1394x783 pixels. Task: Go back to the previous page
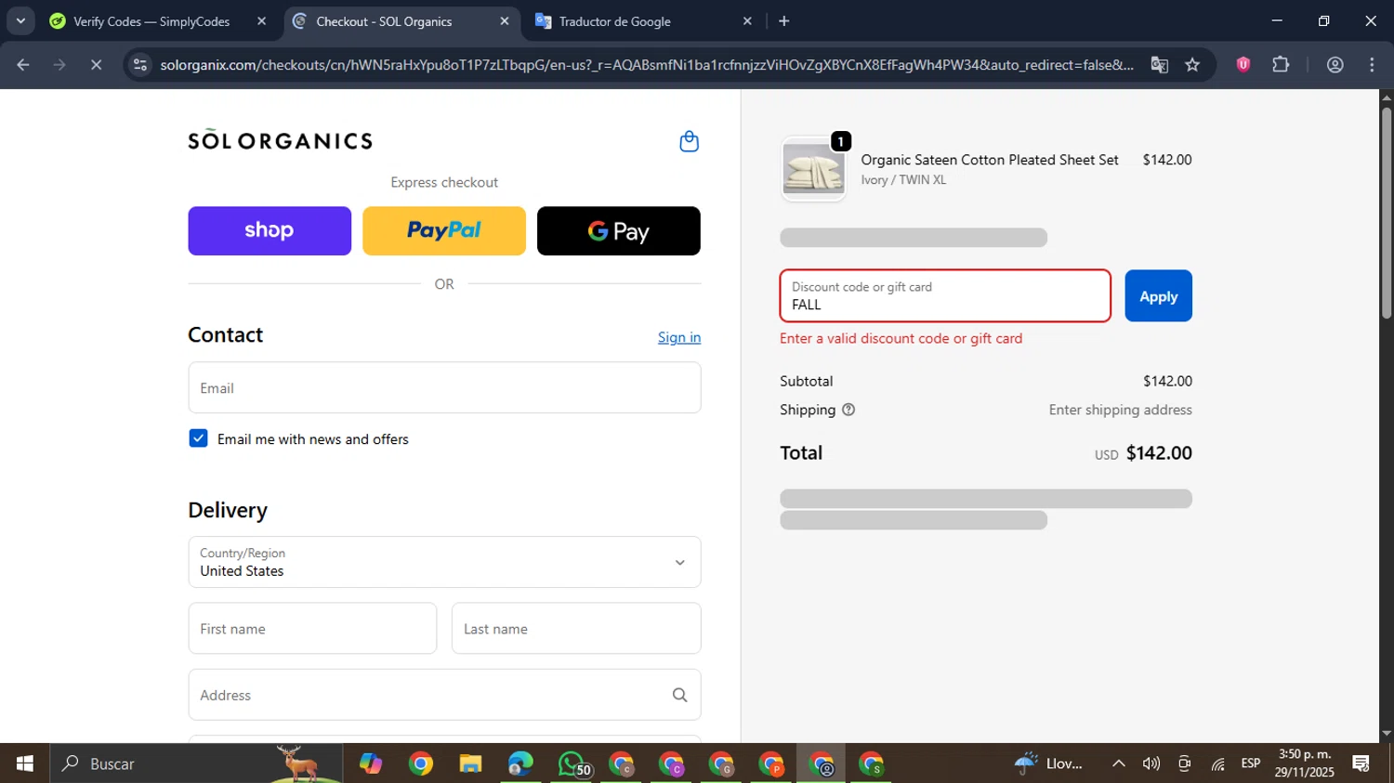point(23,65)
